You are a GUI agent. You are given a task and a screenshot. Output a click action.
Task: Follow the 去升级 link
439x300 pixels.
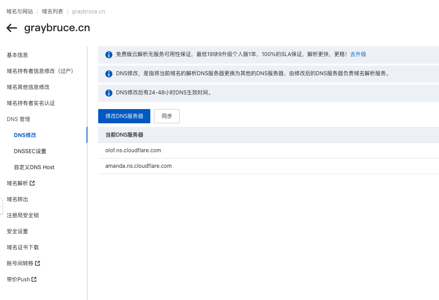point(358,54)
